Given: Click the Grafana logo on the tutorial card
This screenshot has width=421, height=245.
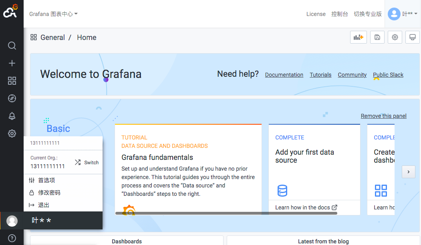Looking at the screenshot, I should click(129, 210).
